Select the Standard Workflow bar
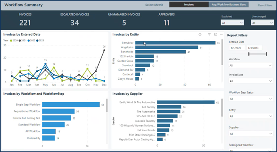The height and width of the screenshot is (152, 277). click(53, 125)
